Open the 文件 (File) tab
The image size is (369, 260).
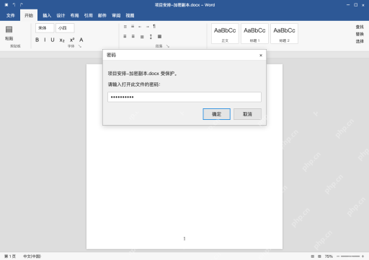(11, 15)
